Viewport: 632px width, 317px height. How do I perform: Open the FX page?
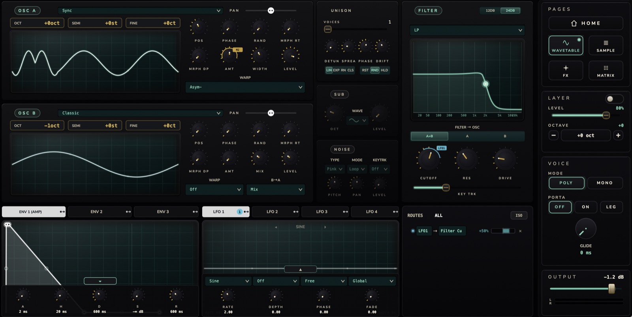566,70
